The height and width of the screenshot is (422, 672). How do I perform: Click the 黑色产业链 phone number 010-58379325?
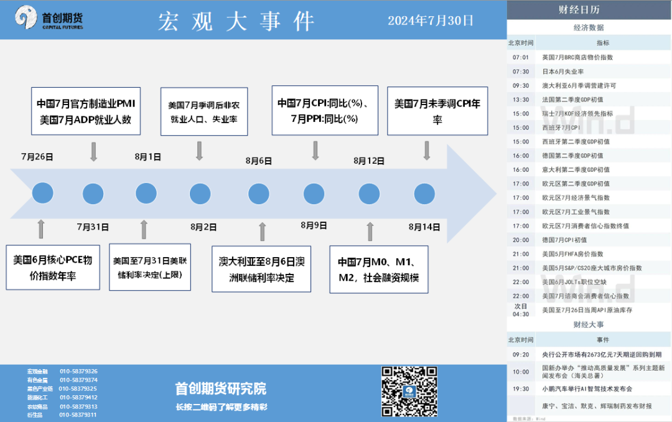(78, 388)
